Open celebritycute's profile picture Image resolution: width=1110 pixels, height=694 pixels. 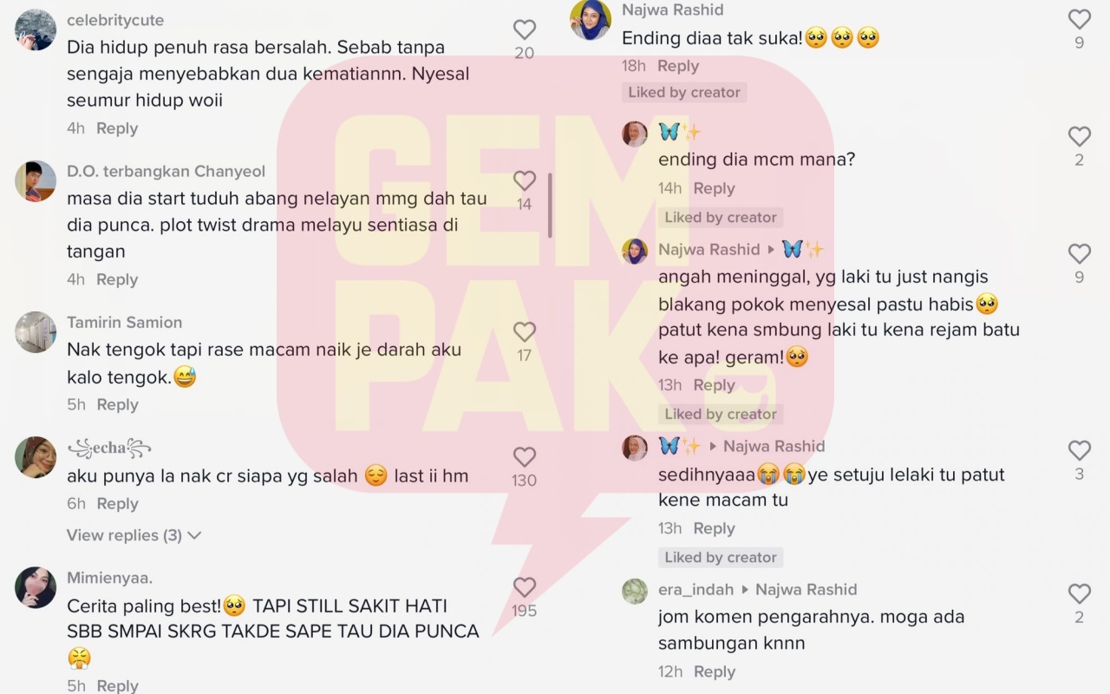(36, 29)
